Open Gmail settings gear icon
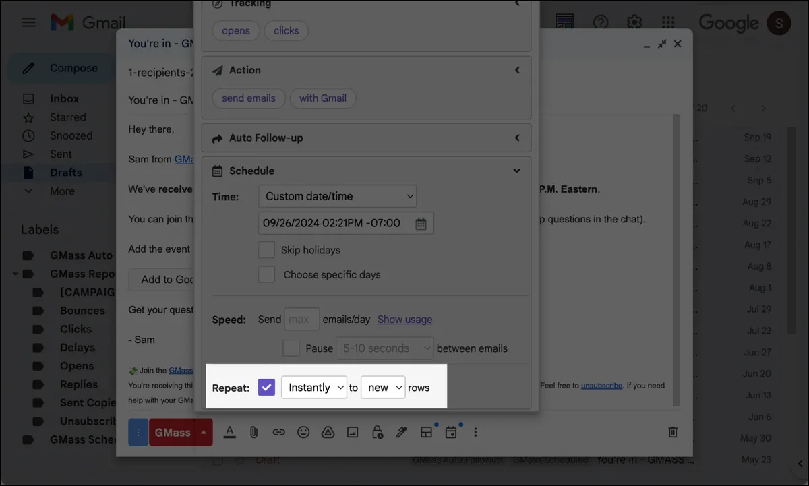 (x=634, y=22)
